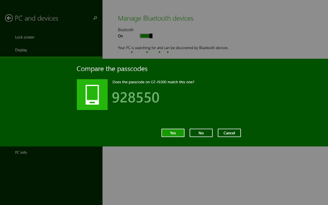Confirm passcode match with Yes
Image resolution: width=328 pixels, height=205 pixels.
(173, 133)
